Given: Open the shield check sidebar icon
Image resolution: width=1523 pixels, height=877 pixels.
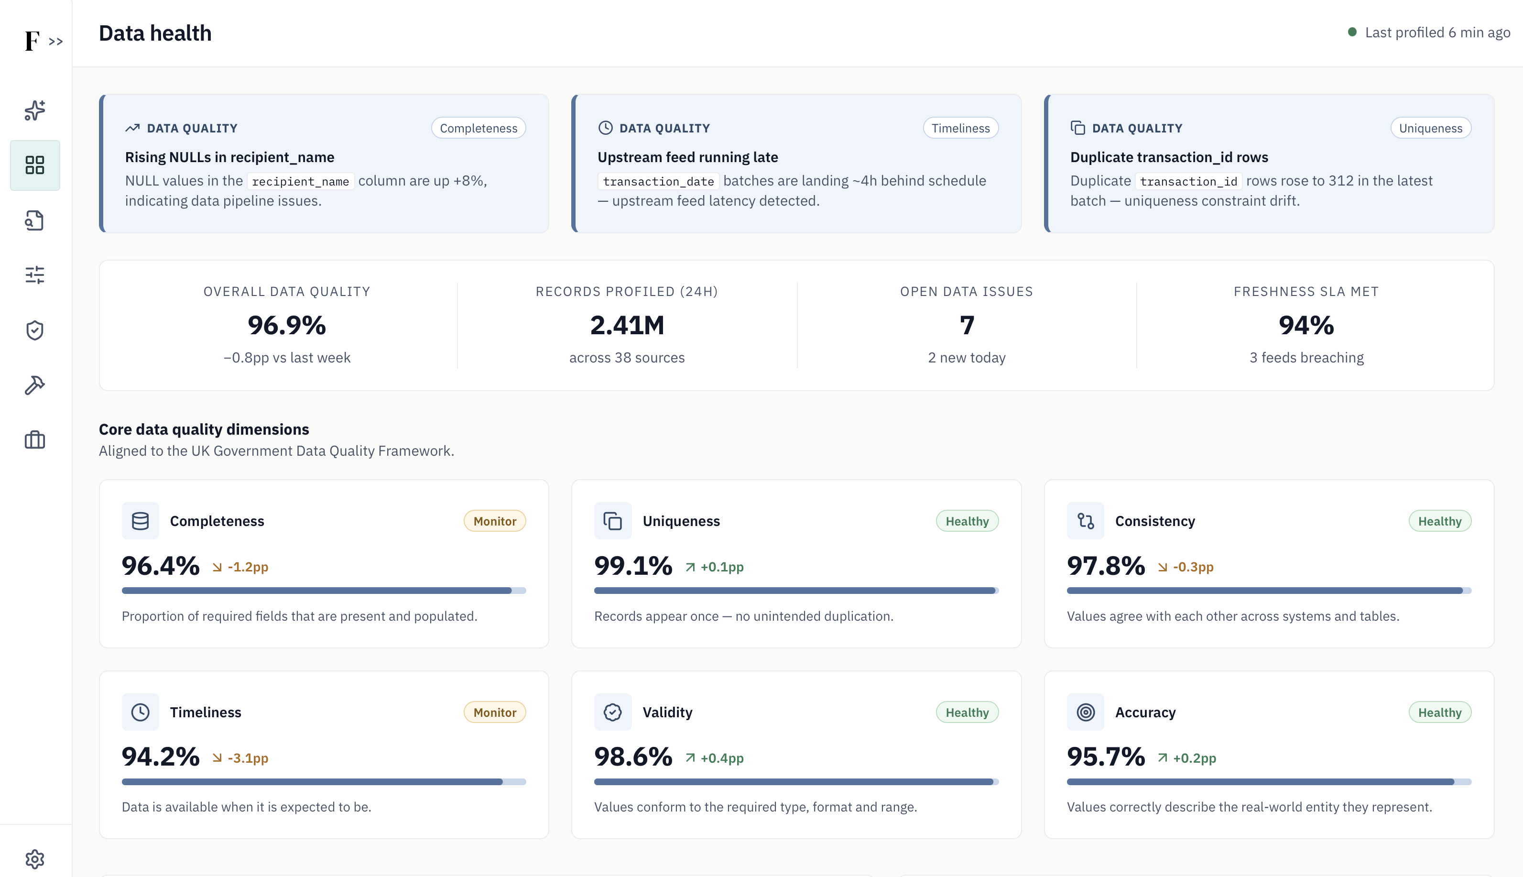Looking at the screenshot, I should (x=35, y=330).
